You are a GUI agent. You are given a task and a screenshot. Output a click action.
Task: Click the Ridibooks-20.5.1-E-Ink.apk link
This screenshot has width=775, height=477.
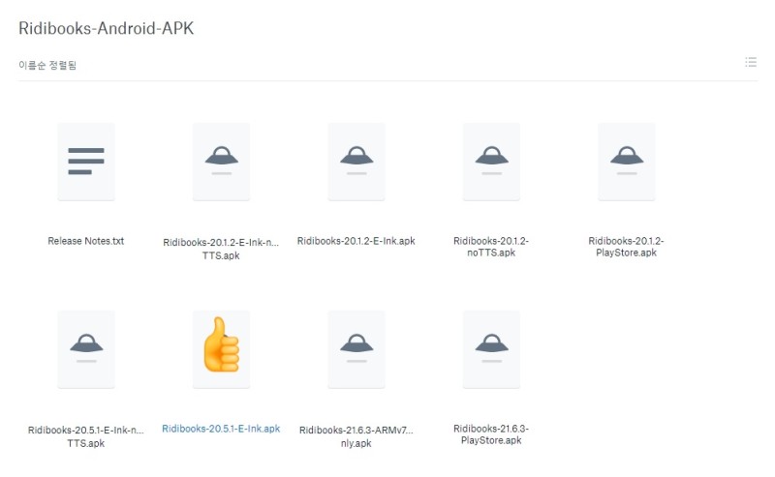point(221,429)
